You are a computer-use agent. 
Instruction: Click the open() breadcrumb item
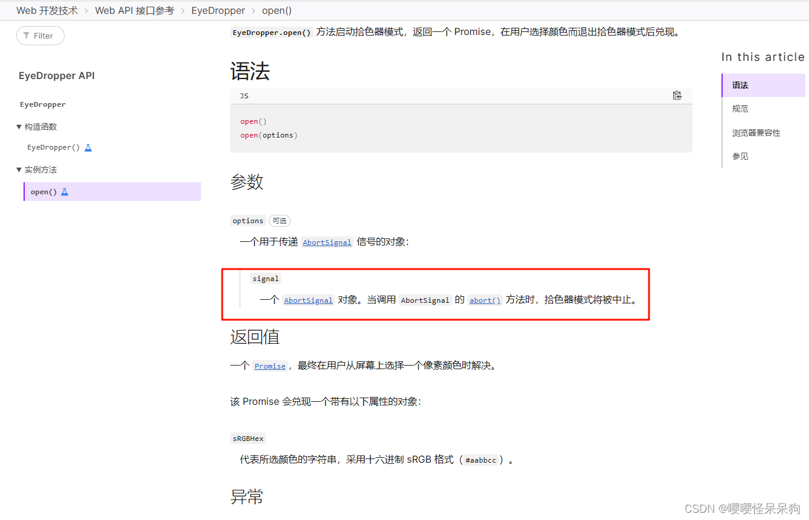[x=277, y=10]
